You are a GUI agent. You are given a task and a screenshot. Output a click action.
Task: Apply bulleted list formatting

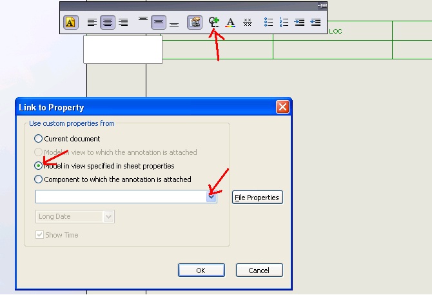268,22
